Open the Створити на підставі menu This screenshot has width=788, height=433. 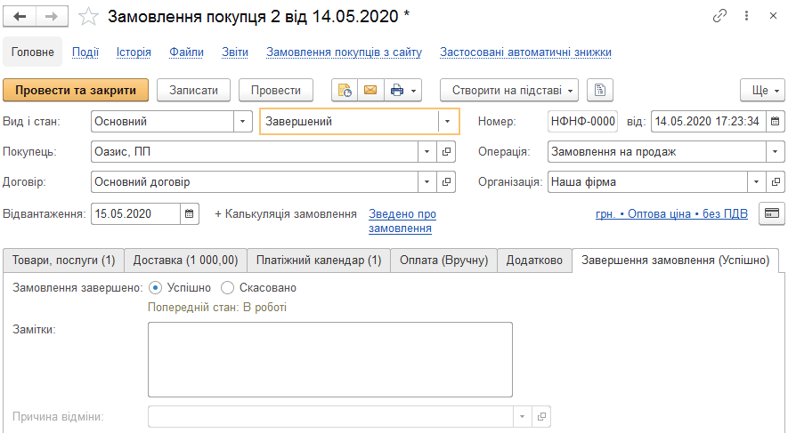coord(509,91)
